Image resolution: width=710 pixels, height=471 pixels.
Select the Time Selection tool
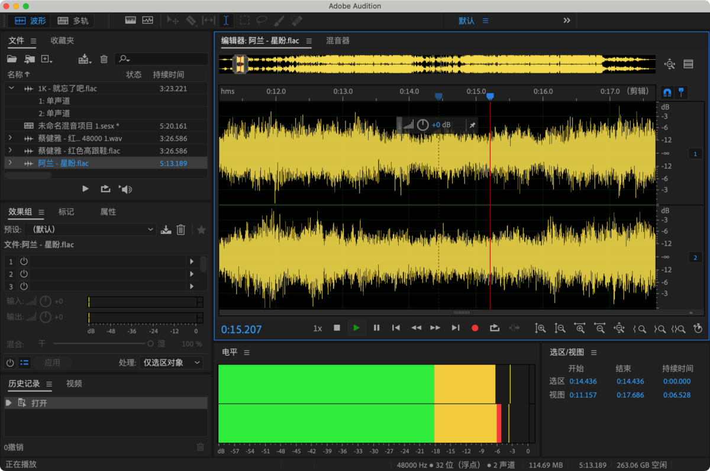coord(227,20)
